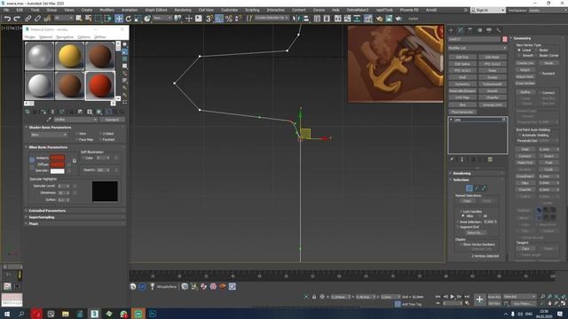Click the Undo arrow in the main toolbar

[7, 19]
